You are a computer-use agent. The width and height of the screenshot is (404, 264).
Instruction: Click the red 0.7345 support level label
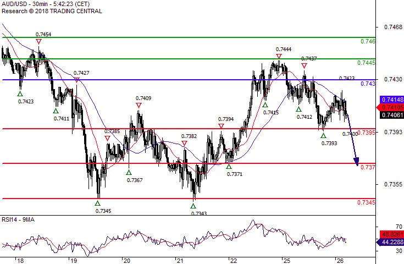click(x=367, y=202)
